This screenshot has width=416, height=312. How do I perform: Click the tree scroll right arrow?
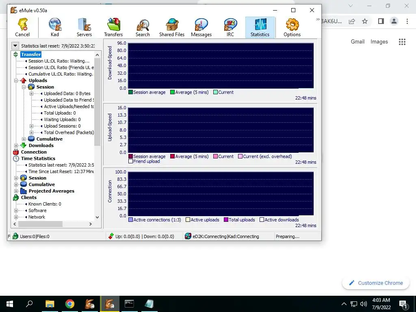coord(90,224)
